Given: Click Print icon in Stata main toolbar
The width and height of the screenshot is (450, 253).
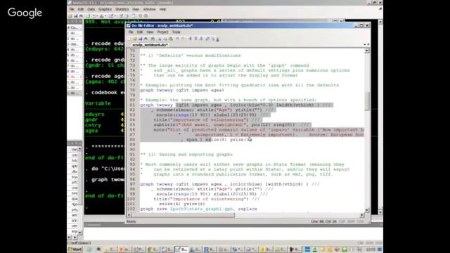Looking at the screenshot, I should [x=82, y=15].
